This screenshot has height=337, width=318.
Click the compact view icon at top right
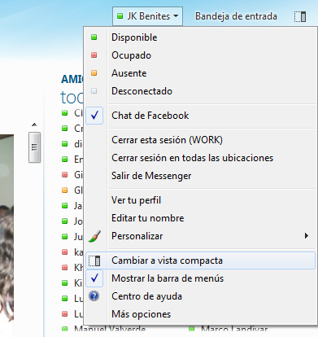[x=300, y=16]
